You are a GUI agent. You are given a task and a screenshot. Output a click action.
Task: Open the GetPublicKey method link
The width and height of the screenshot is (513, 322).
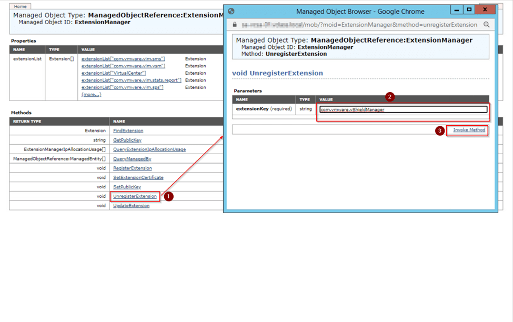pyautogui.click(x=127, y=140)
